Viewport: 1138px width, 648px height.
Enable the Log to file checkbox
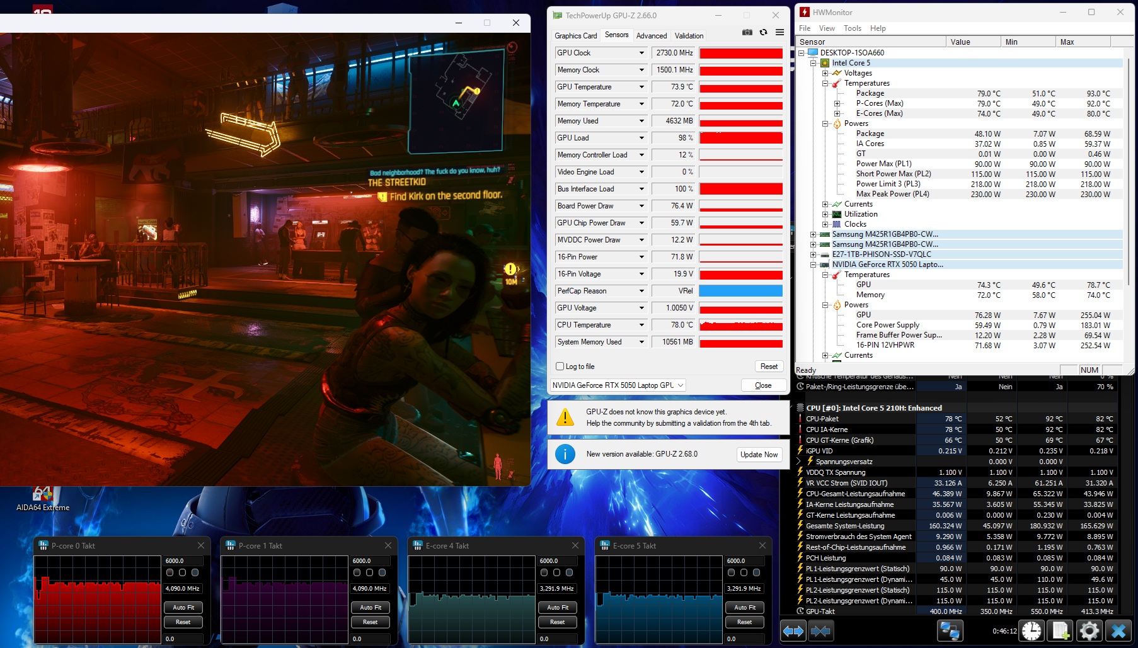tap(560, 367)
